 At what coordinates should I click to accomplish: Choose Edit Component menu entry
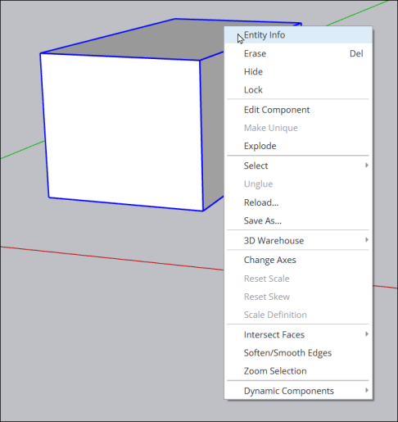point(298,110)
